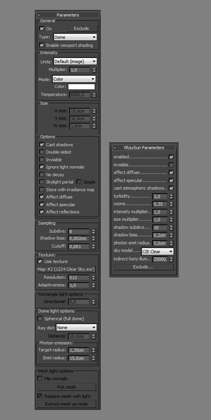211x420 pixels.
Task: Click the ozone value field
Action: coord(160,204)
